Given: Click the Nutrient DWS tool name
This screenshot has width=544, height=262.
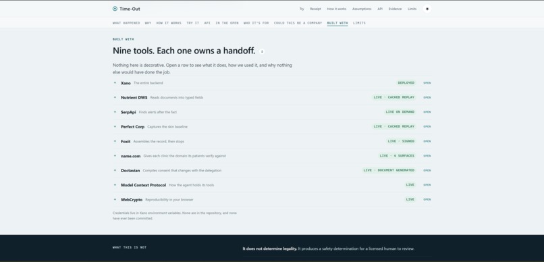Looking at the screenshot, I should (x=134, y=97).
